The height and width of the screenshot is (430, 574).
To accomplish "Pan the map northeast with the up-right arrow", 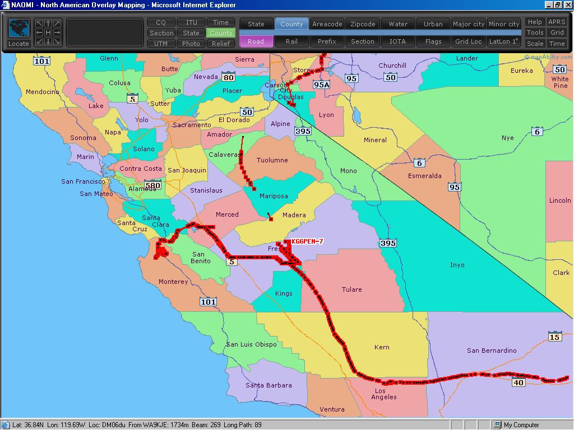I will click(57, 24).
